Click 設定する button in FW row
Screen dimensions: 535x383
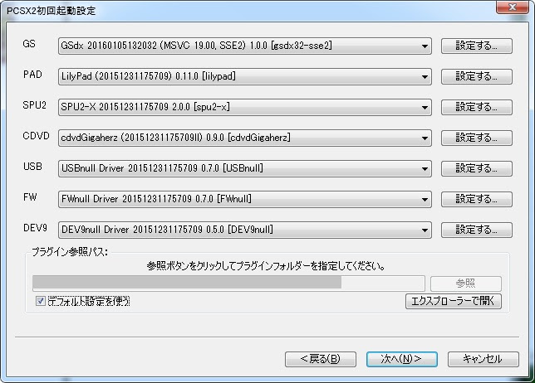476,199
